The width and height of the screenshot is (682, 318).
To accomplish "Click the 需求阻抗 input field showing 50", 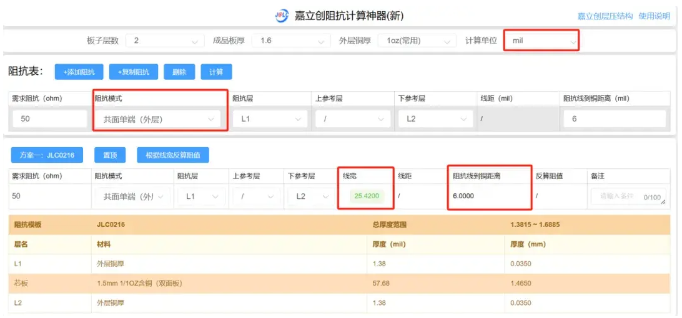I will point(49,118).
